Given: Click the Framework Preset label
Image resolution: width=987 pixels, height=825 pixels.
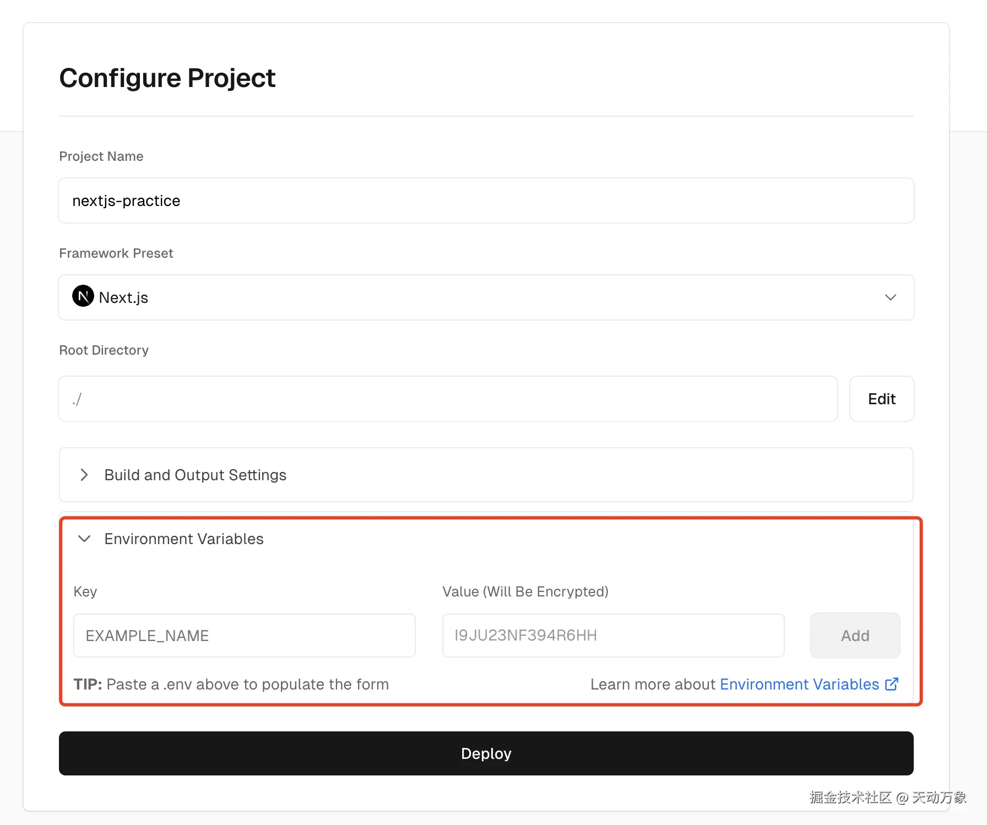Looking at the screenshot, I should click(116, 253).
